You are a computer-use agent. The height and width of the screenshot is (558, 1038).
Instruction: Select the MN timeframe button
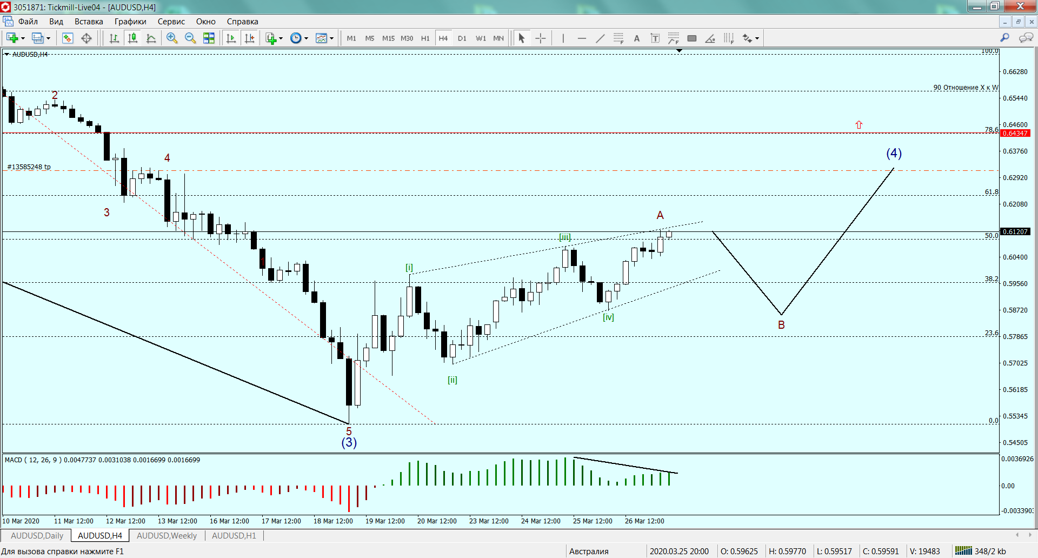498,38
